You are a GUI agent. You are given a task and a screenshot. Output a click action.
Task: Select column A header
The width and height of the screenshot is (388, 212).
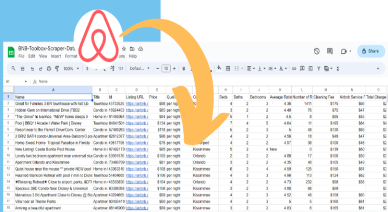click(53, 89)
